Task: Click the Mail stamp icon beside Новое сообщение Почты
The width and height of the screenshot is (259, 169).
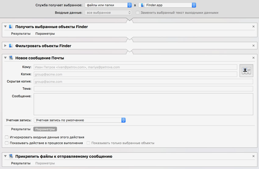Action: tap(11, 58)
